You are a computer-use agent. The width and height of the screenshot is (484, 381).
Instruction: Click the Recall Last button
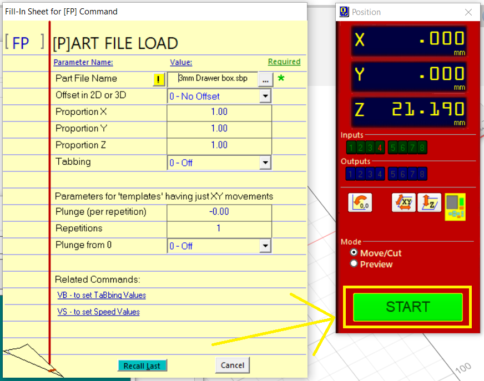pos(142,365)
